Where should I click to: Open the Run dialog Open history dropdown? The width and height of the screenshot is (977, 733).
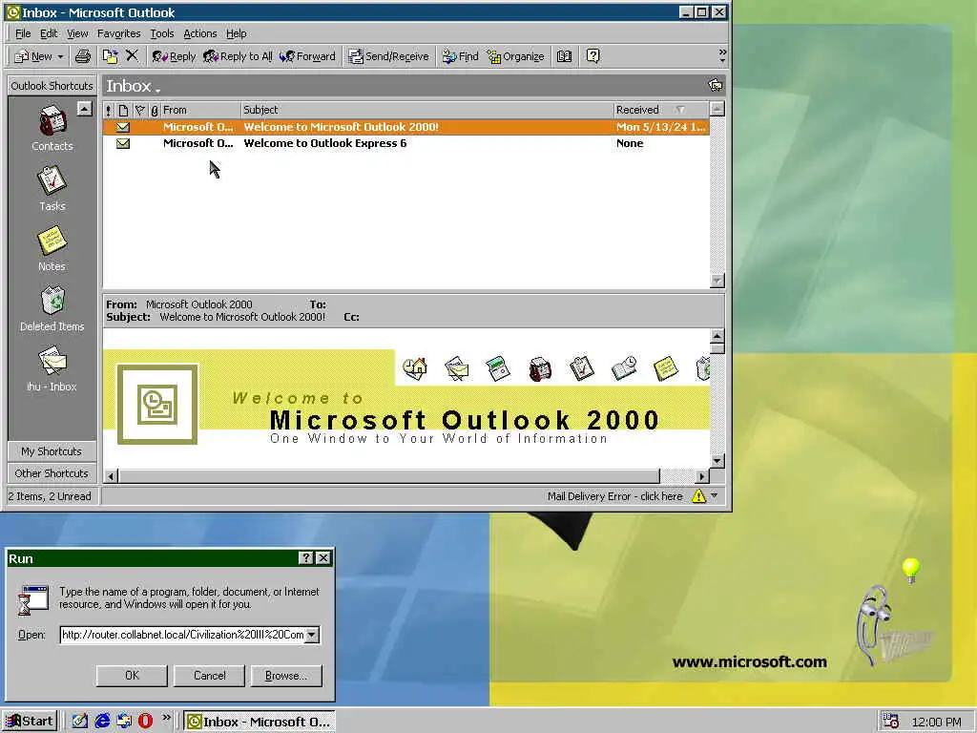coord(312,635)
